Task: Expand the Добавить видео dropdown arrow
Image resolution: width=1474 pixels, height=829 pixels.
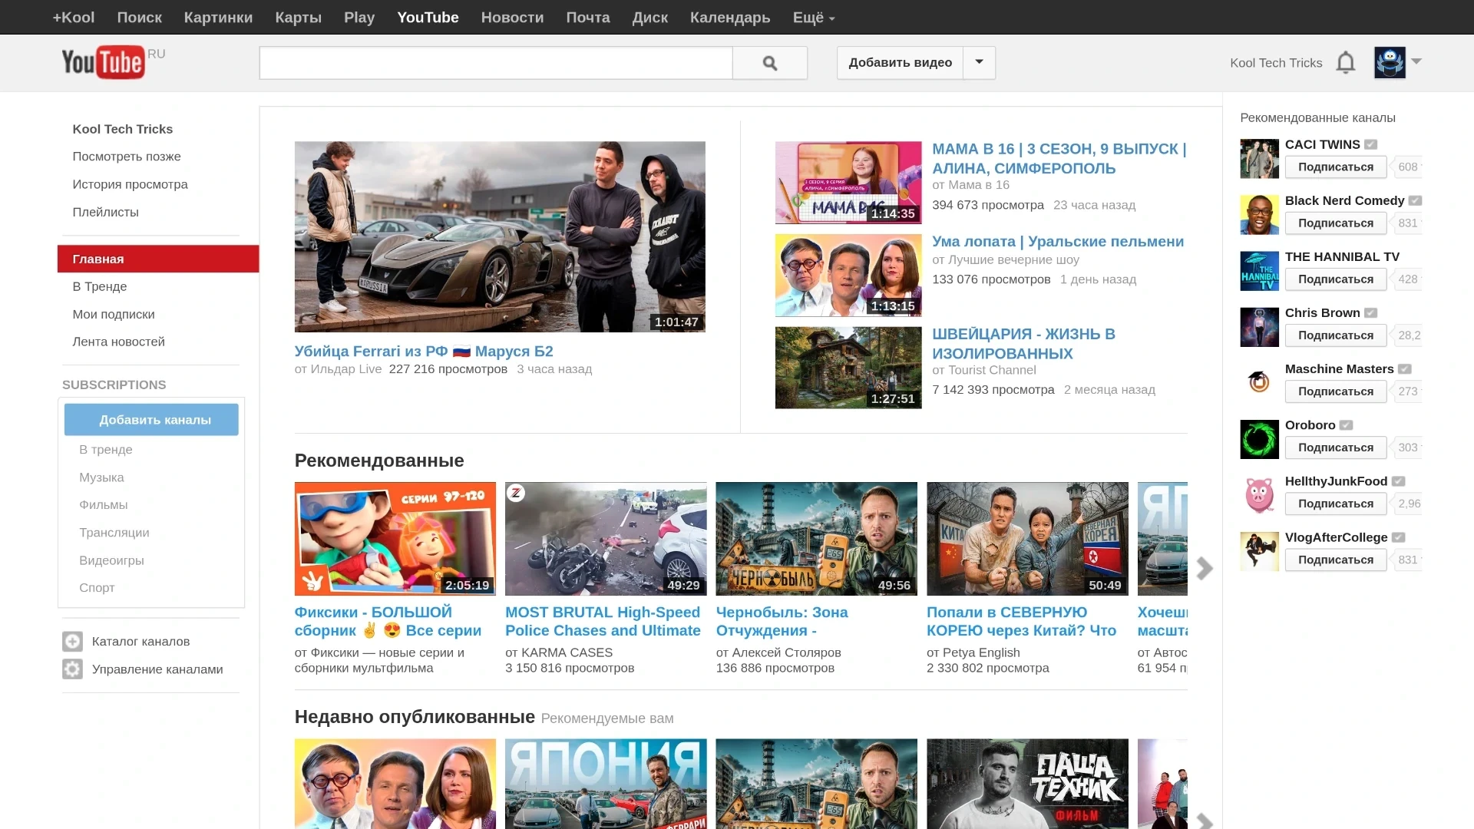Action: (x=979, y=62)
